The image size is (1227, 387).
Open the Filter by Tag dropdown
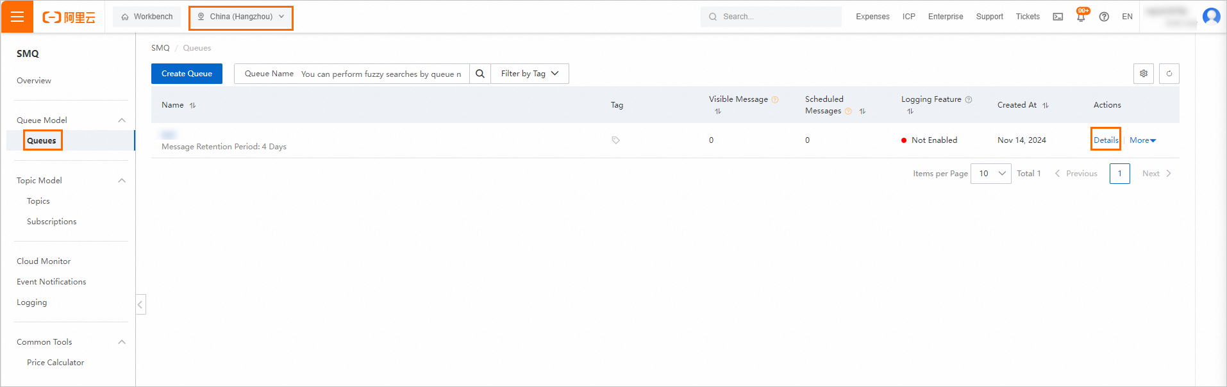[530, 74]
